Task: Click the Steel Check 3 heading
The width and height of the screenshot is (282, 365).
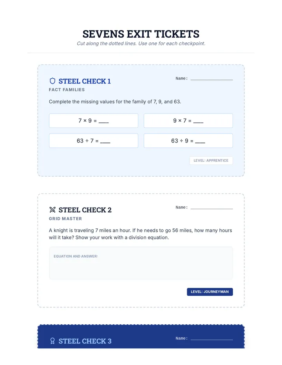Action: click(85, 341)
